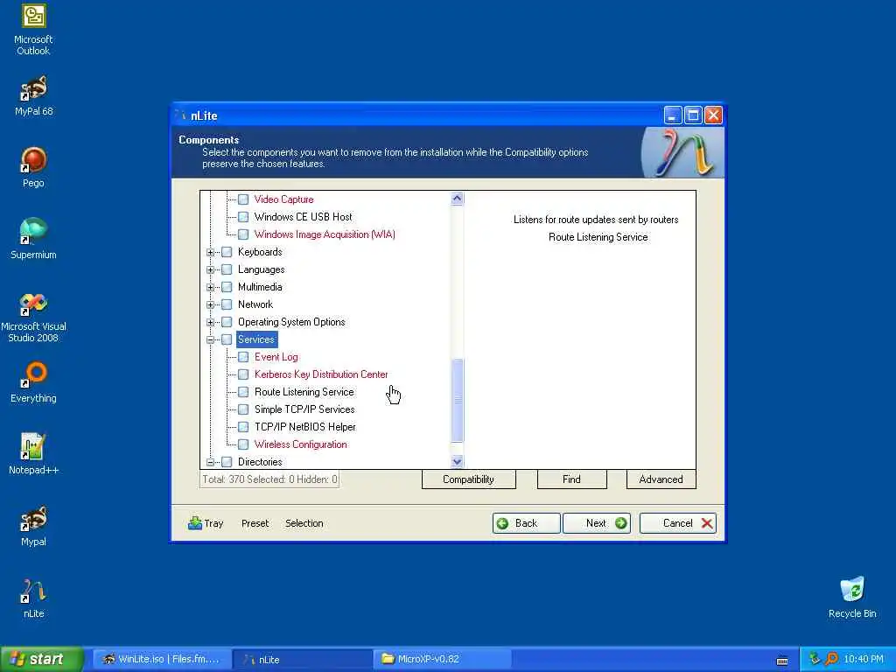Switch to nLite taskbar button

pos(303,659)
